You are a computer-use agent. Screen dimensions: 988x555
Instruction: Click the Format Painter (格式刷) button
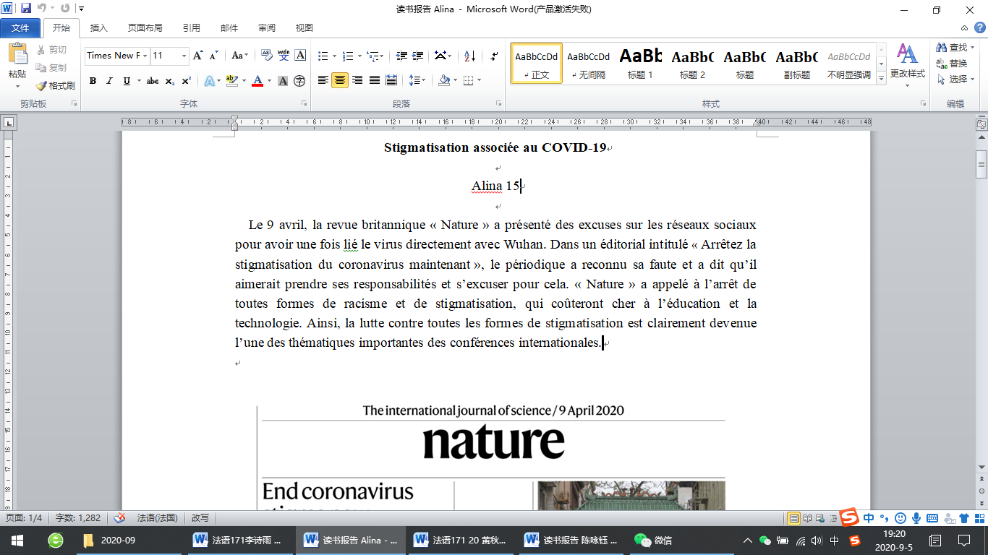tap(56, 85)
